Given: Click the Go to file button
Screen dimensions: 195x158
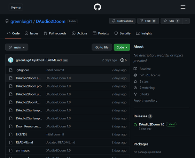Looking at the screenshot, I should pyautogui.click(x=102, y=47).
